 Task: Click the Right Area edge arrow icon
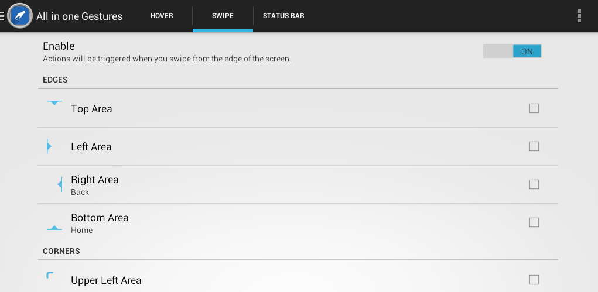click(x=60, y=184)
